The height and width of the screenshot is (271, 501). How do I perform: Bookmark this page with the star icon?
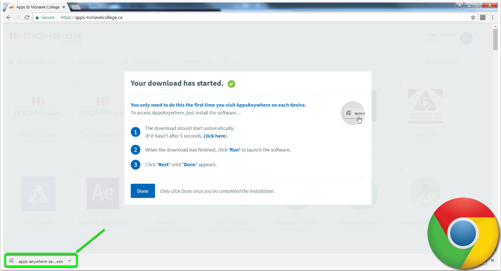coord(473,18)
